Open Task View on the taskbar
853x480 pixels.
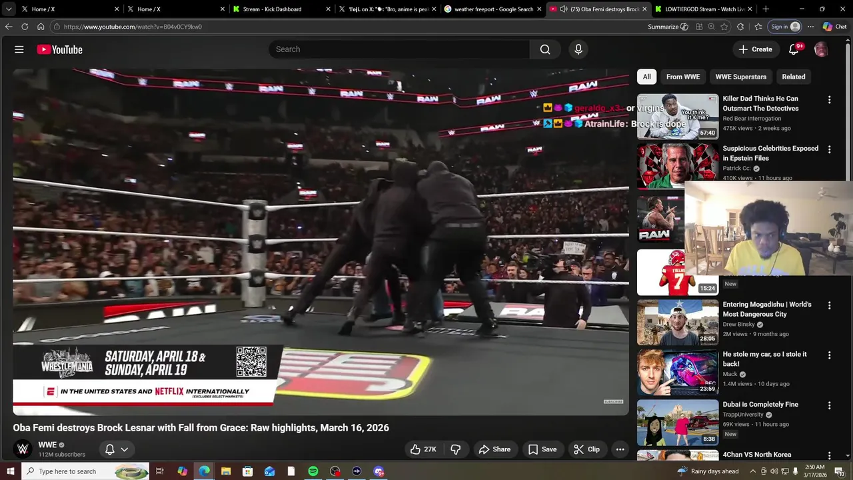(160, 471)
